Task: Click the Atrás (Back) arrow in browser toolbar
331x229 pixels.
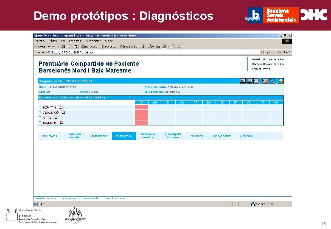Action: coord(41,47)
